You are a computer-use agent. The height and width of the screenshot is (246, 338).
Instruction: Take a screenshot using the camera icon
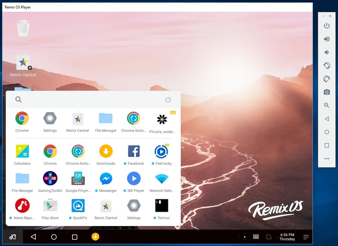point(327,92)
